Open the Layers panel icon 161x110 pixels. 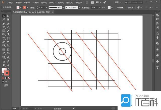tap(157, 37)
